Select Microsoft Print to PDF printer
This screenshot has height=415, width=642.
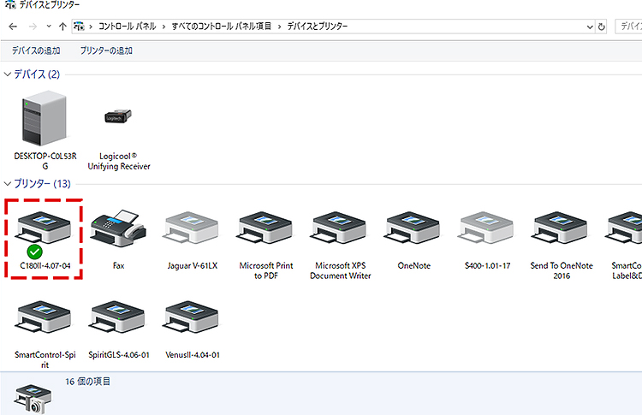click(265, 227)
